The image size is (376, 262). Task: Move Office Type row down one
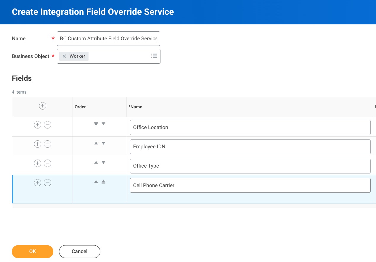pyautogui.click(x=103, y=163)
